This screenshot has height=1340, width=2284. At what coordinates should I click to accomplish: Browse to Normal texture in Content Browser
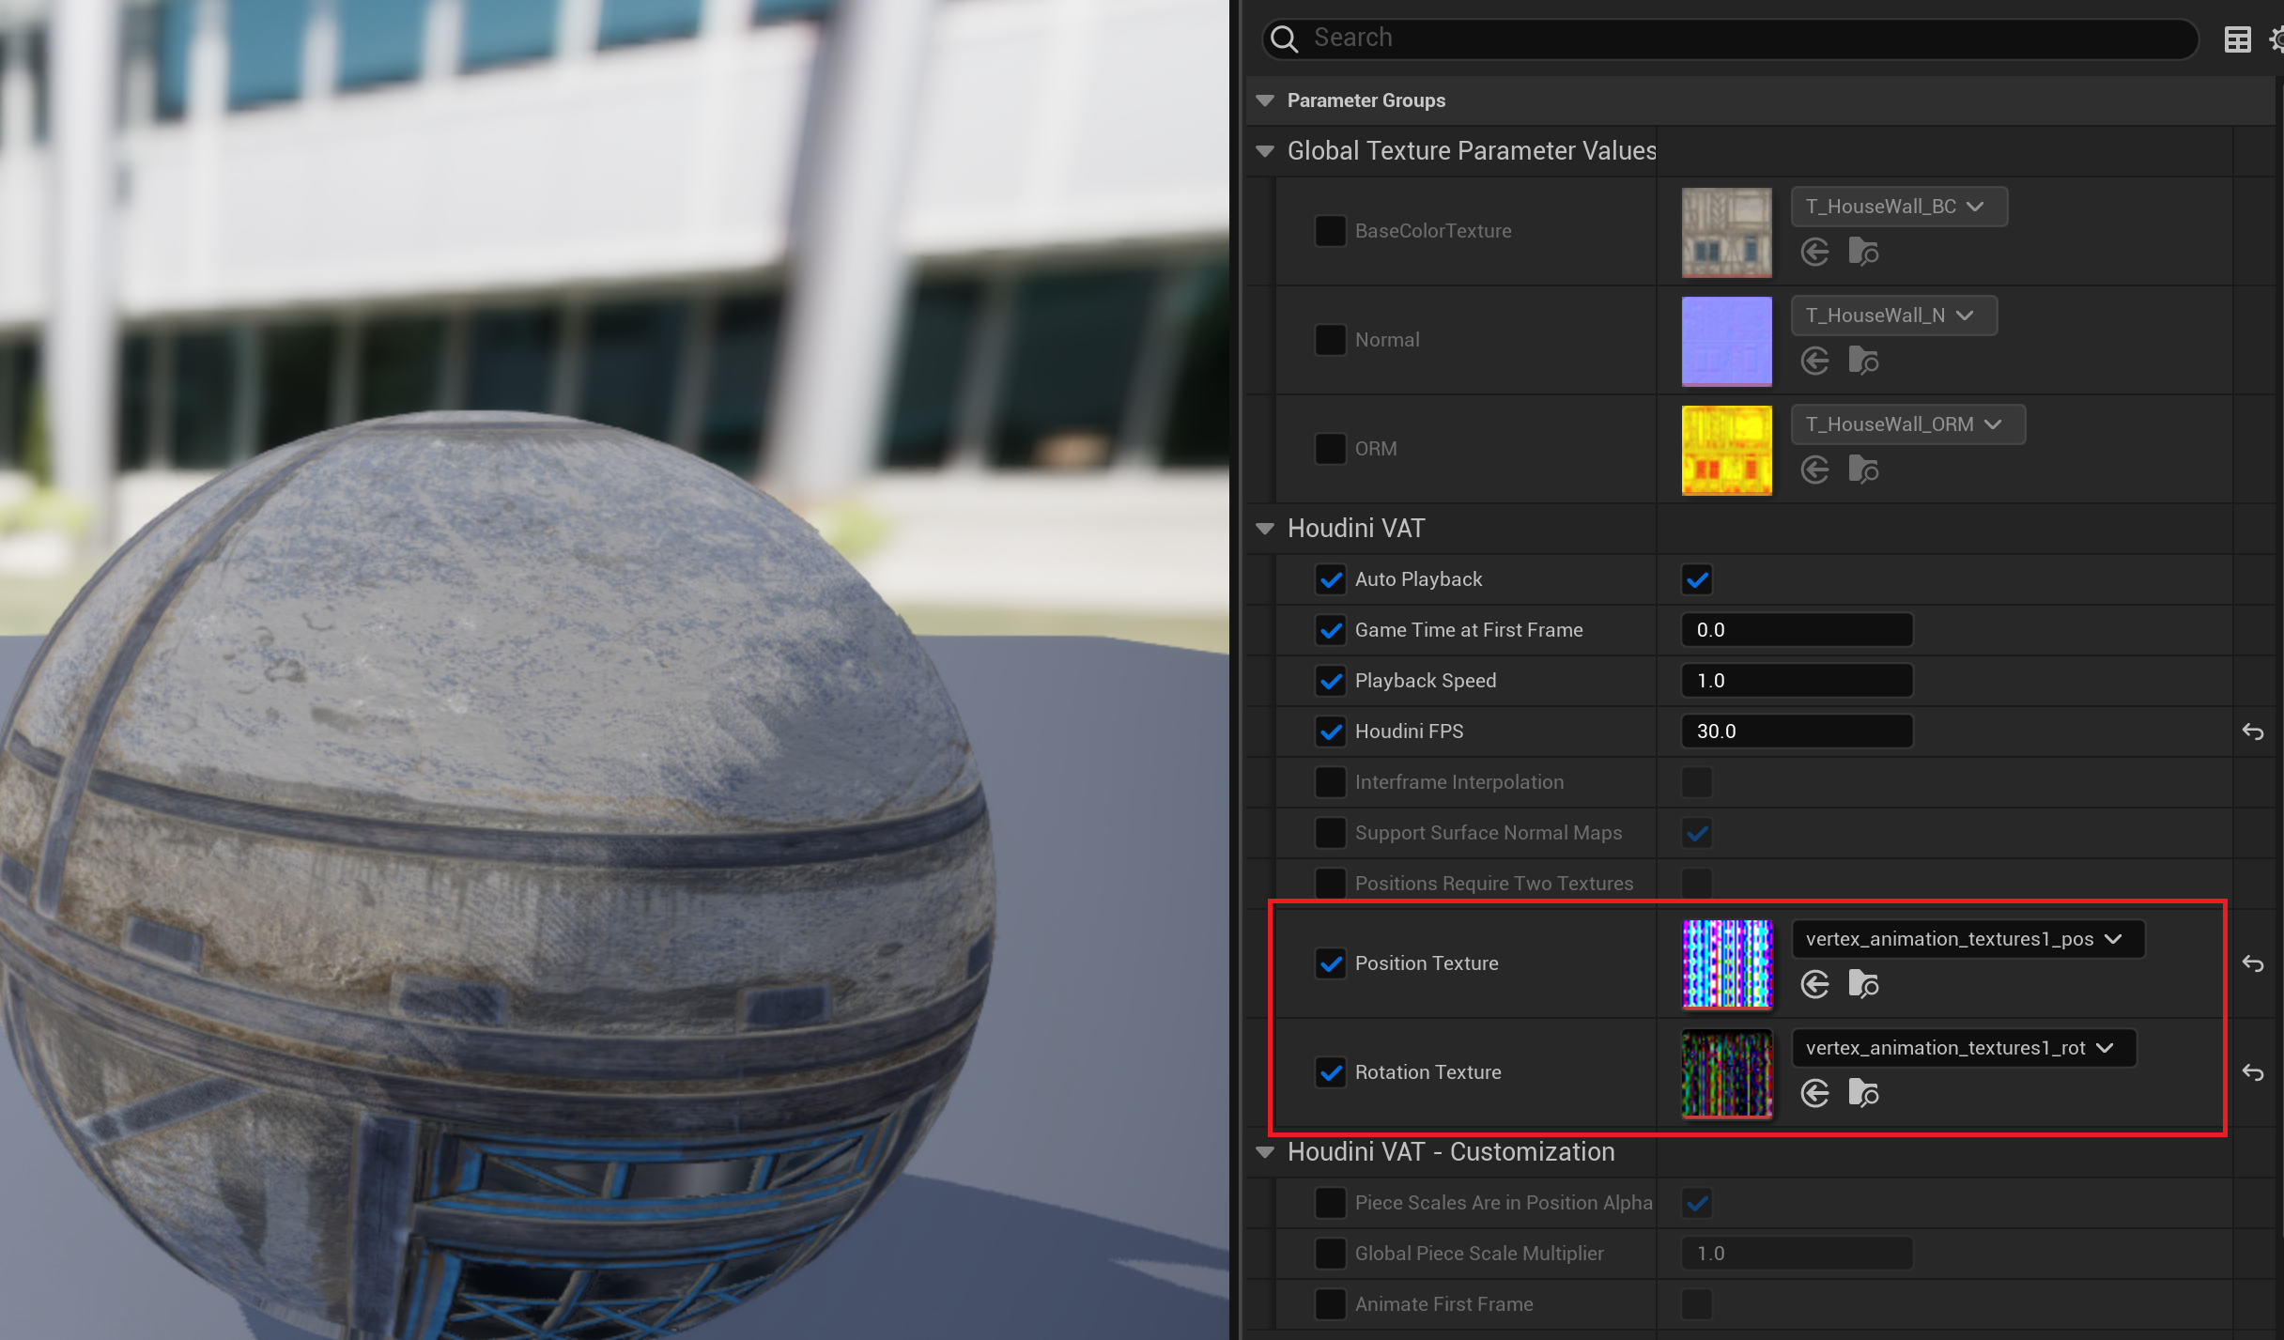1863,361
